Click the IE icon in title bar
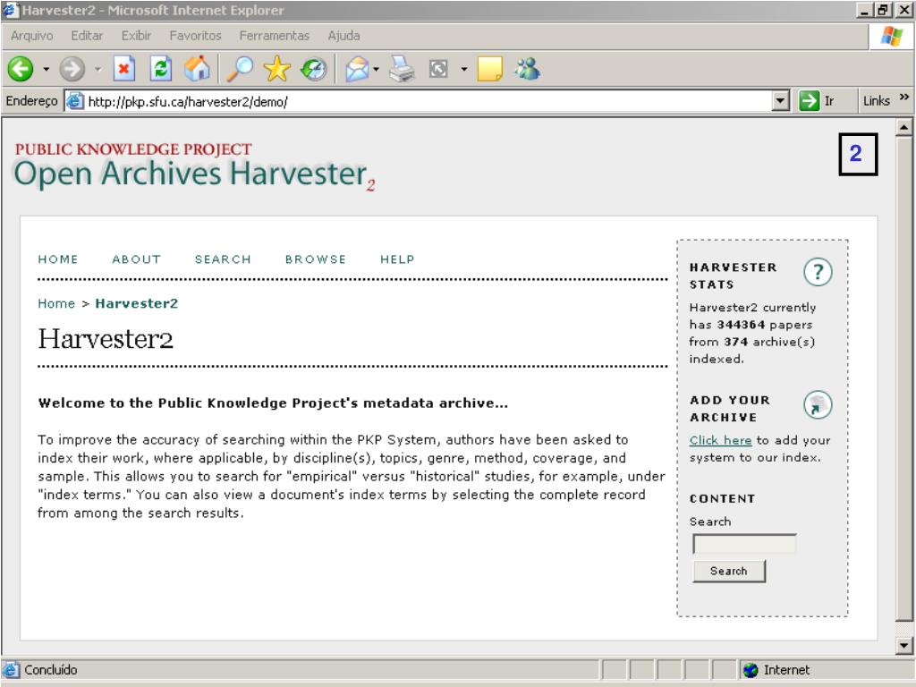This screenshot has width=916, height=687. (x=11, y=11)
